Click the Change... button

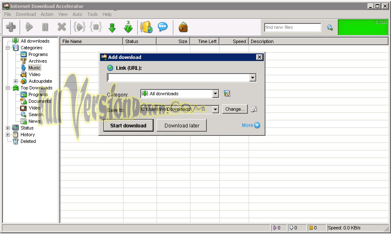click(235, 109)
